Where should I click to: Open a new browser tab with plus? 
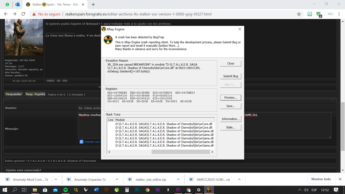pyautogui.click(x=93, y=5)
